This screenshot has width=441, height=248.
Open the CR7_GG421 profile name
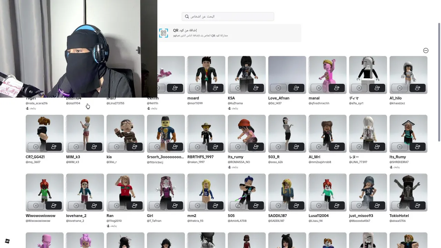[x=35, y=157]
